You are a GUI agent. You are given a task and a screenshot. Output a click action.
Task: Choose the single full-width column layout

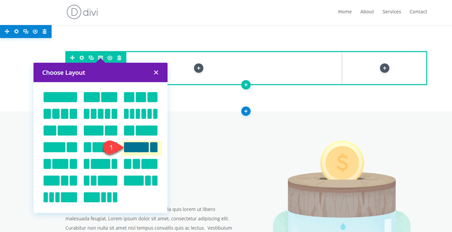[60, 97]
